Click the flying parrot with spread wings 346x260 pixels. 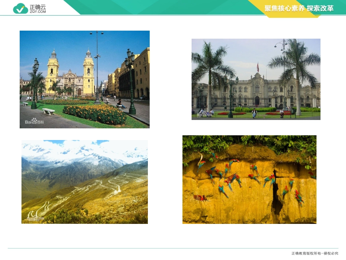pos(200,198)
